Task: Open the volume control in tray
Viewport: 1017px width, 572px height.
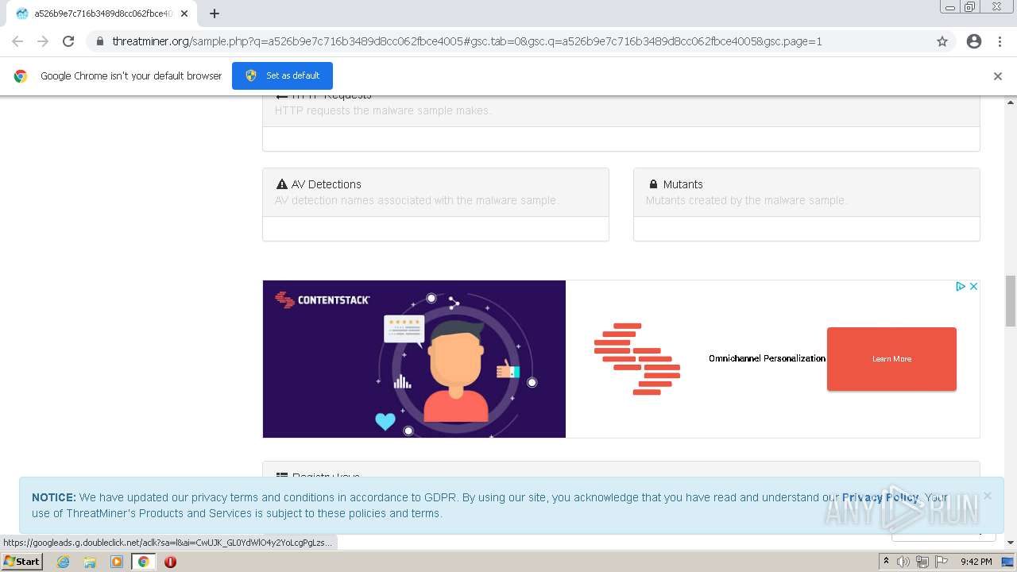Action: click(903, 562)
